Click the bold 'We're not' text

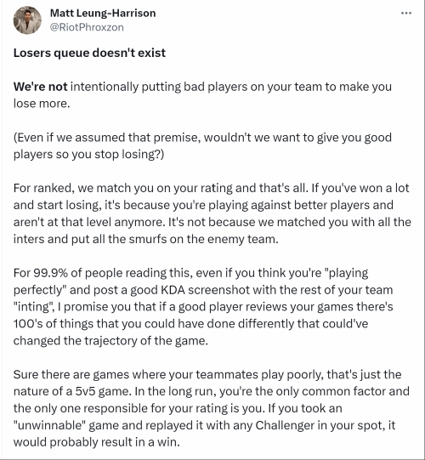(41, 87)
